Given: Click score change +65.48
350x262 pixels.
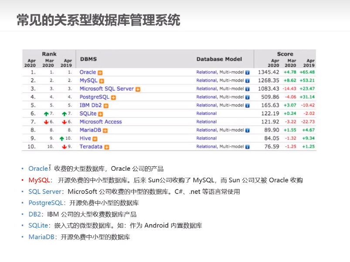Looking at the screenshot, I should tap(307, 72).
